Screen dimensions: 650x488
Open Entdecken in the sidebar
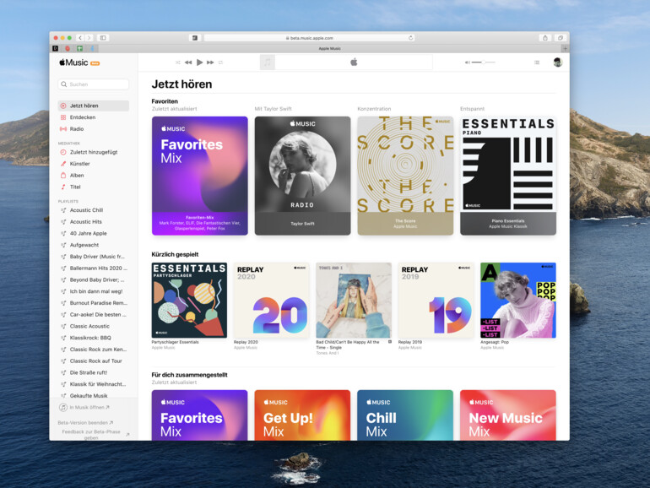[94, 117]
